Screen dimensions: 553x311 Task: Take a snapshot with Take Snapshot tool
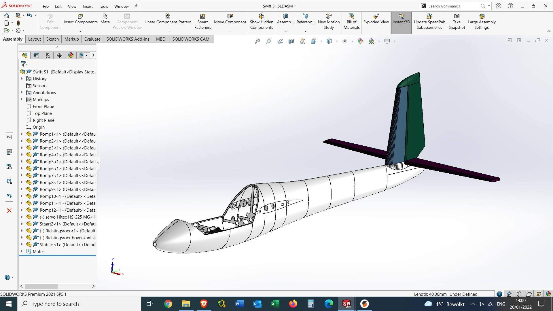[457, 20]
